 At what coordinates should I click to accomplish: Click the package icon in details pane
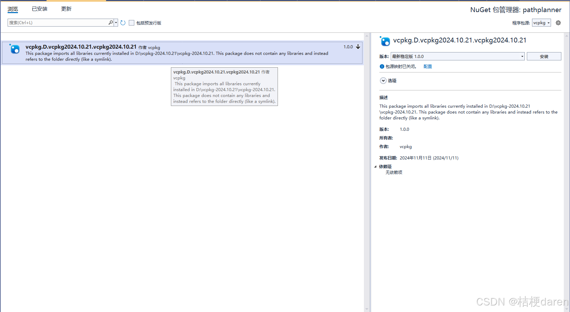[x=385, y=41]
